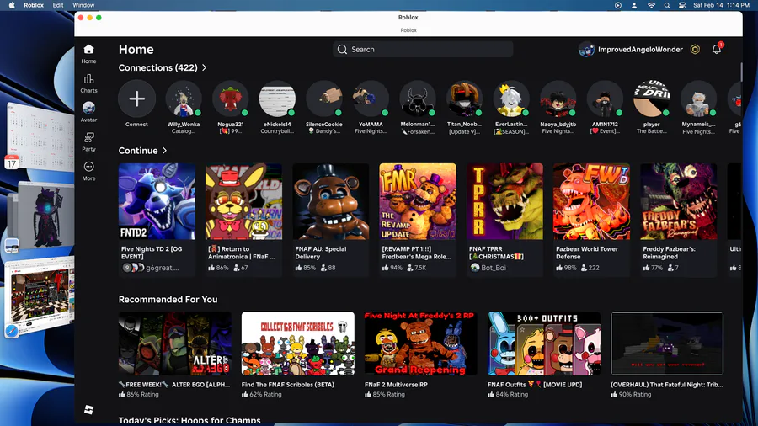
Task: Select the Safari browser window in Stage Manager
Action: point(40,297)
